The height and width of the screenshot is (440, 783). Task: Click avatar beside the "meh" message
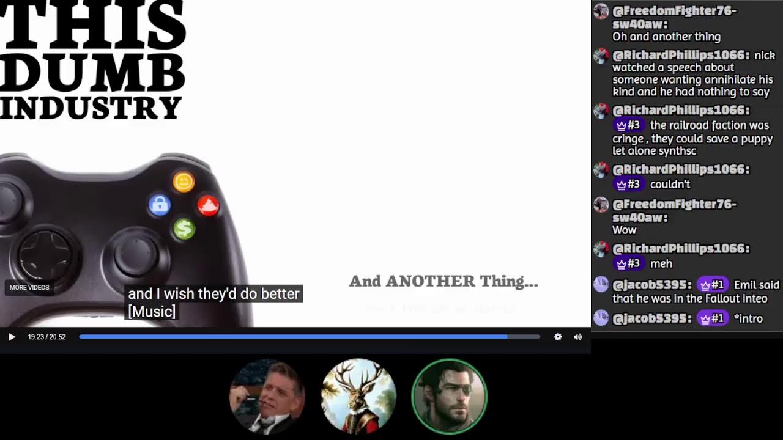coord(601,249)
